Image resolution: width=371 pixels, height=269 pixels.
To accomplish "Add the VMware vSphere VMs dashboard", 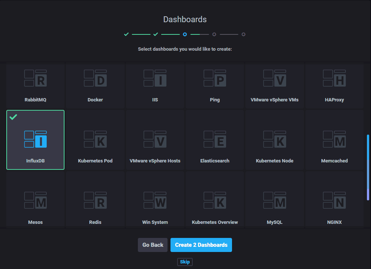I will click(275, 86).
